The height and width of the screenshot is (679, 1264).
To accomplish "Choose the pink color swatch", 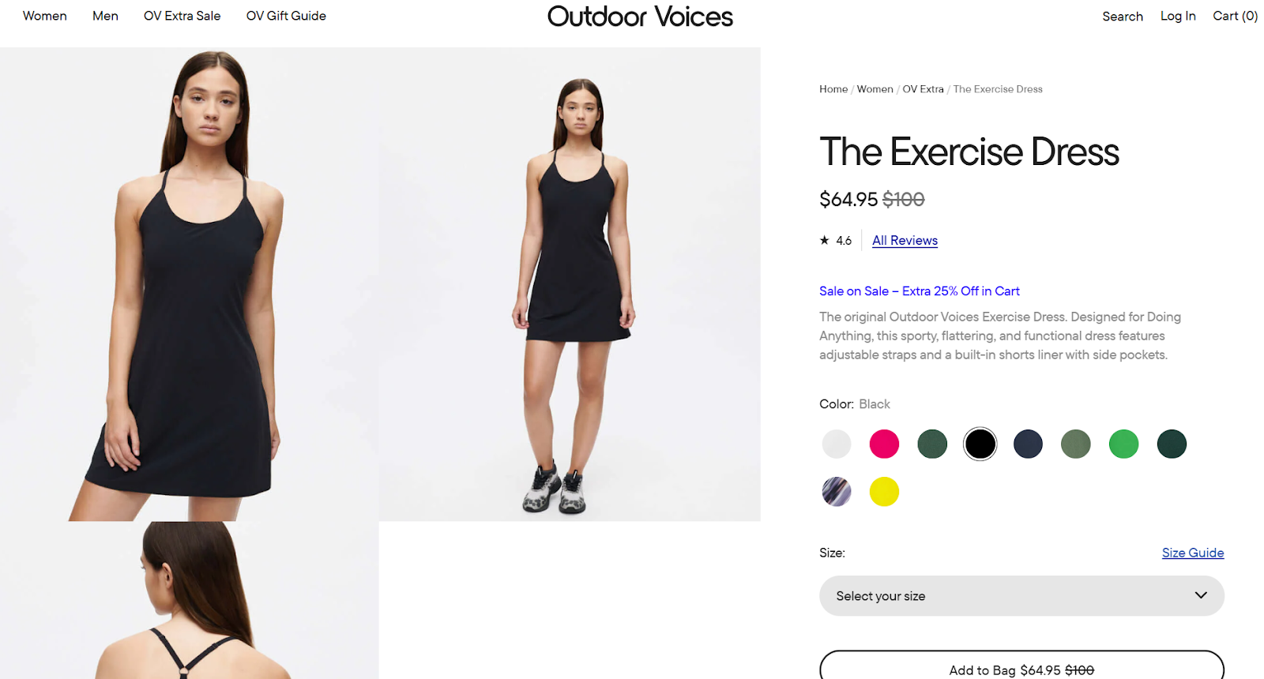I will 884,444.
